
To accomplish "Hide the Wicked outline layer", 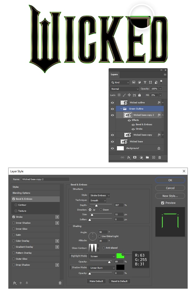I will coord(112,103).
